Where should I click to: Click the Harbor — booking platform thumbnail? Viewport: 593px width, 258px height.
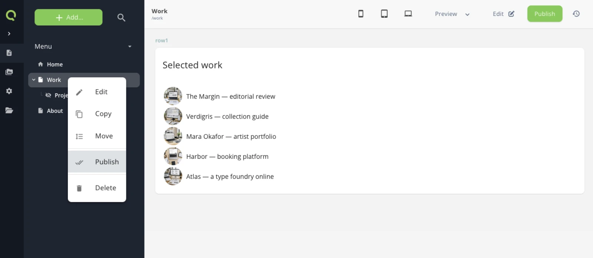[173, 156]
